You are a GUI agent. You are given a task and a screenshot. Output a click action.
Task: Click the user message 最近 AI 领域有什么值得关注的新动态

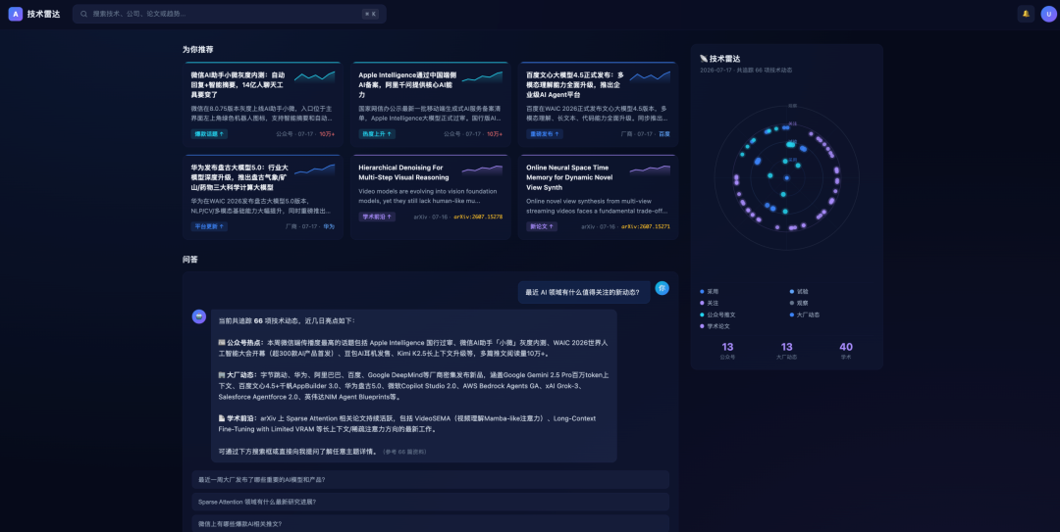point(584,292)
